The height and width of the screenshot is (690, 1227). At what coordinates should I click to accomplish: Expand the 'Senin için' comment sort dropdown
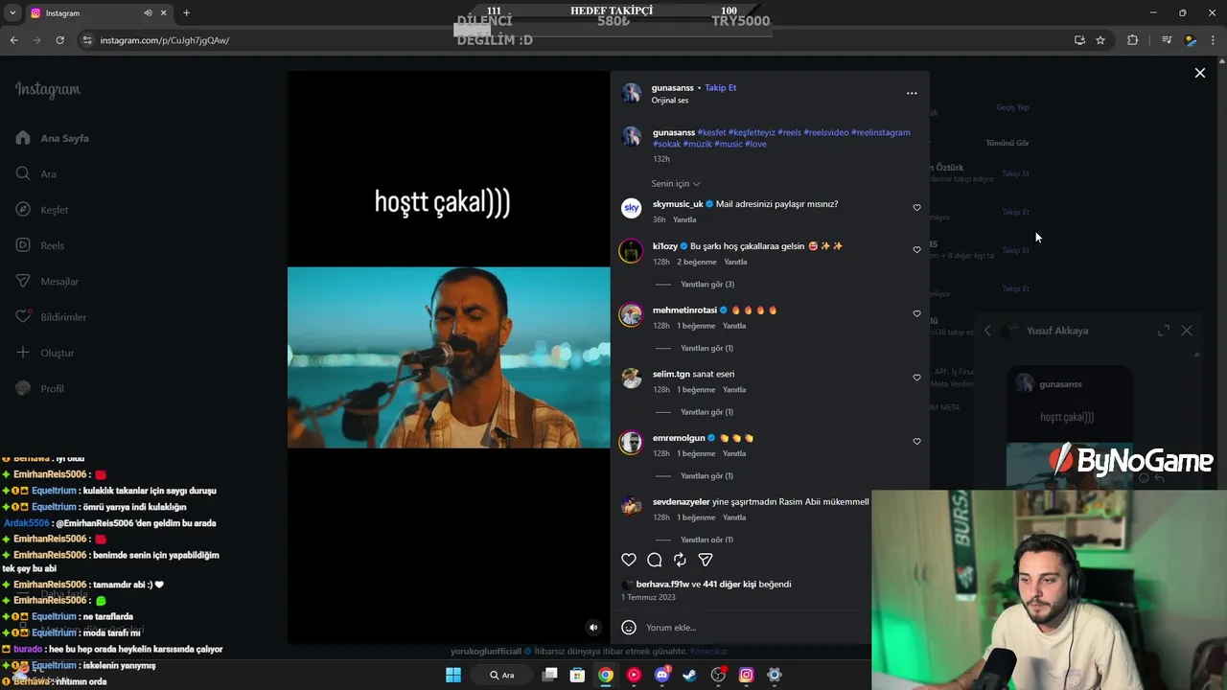click(x=676, y=184)
